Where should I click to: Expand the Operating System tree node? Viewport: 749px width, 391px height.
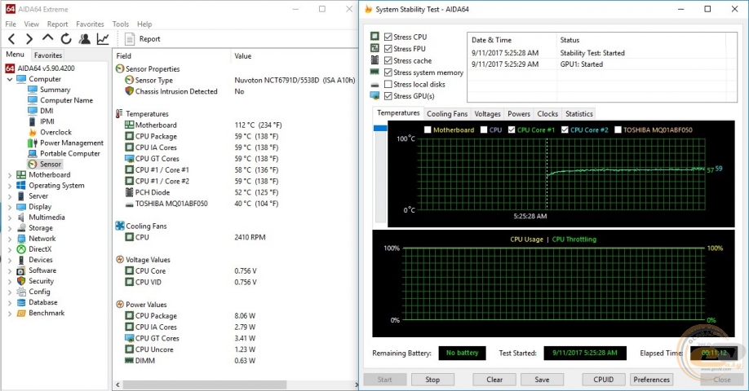pyautogui.click(x=9, y=186)
